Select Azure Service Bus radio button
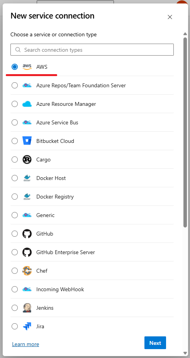The height and width of the screenshot is (358, 190). 15,122
